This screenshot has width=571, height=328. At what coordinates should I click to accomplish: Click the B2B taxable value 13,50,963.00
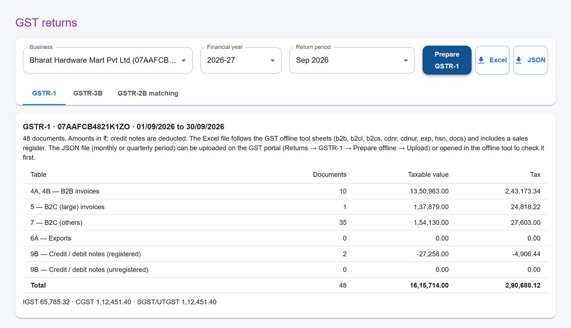coord(429,191)
